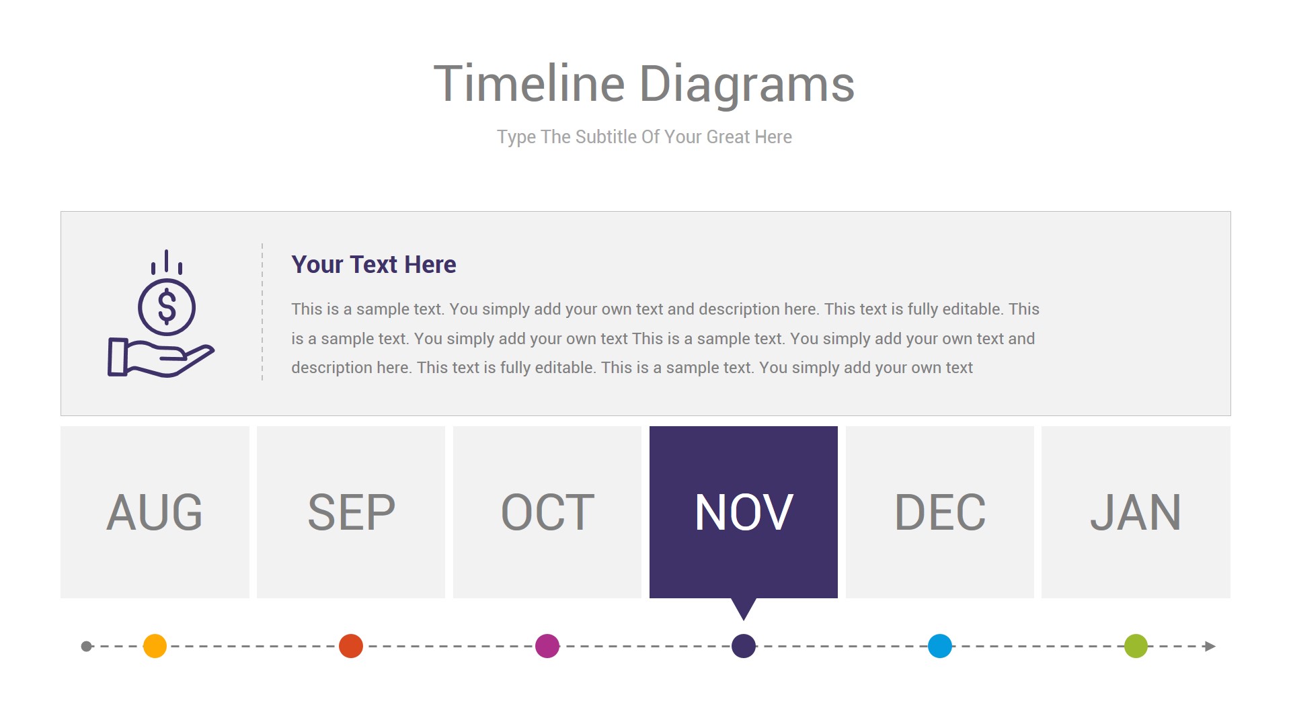
Task: Select the dark purple dot under NOV
Action: 744,646
